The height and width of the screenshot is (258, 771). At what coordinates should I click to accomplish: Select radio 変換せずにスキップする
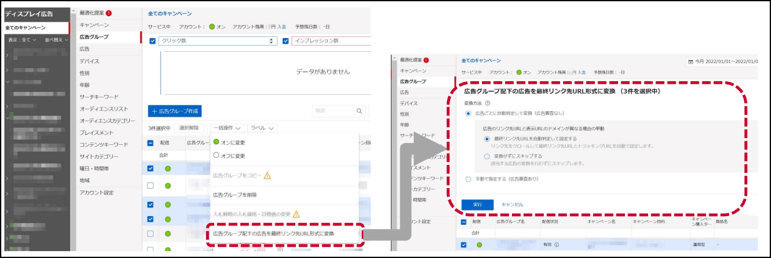[x=487, y=156]
